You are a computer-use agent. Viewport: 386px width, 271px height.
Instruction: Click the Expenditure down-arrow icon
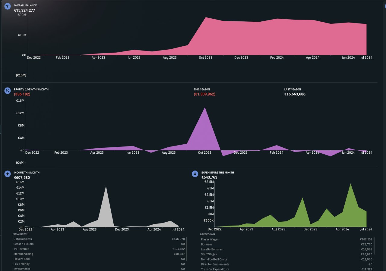(195, 174)
